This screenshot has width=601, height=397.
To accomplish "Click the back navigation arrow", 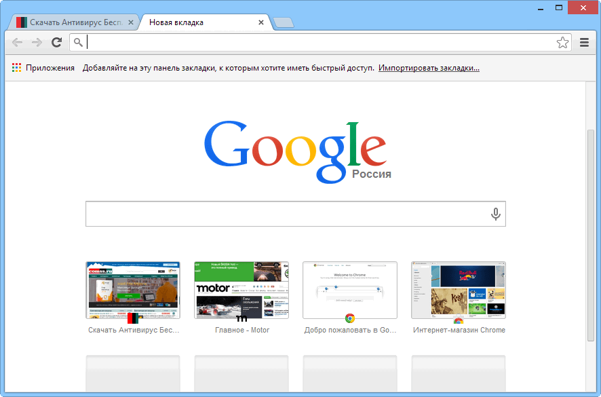I will [17, 42].
